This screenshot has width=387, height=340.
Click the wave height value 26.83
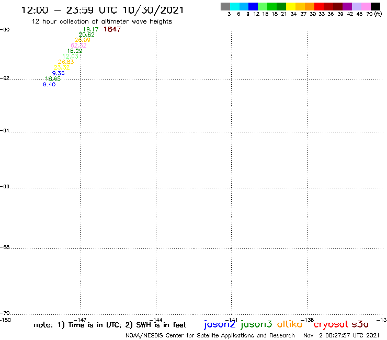(x=66, y=62)
